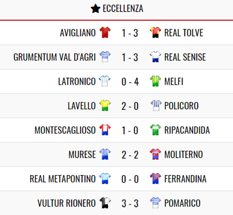233x215 pixels.
Task: Open the Policoro team page
Action: tap(181, 106)
